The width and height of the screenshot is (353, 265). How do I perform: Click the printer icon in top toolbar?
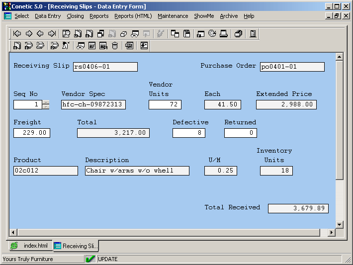coord(224,34)
